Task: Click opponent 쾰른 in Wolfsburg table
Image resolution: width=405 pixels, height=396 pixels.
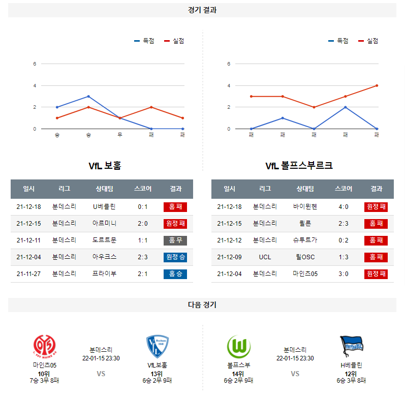Action: [305, 224]
